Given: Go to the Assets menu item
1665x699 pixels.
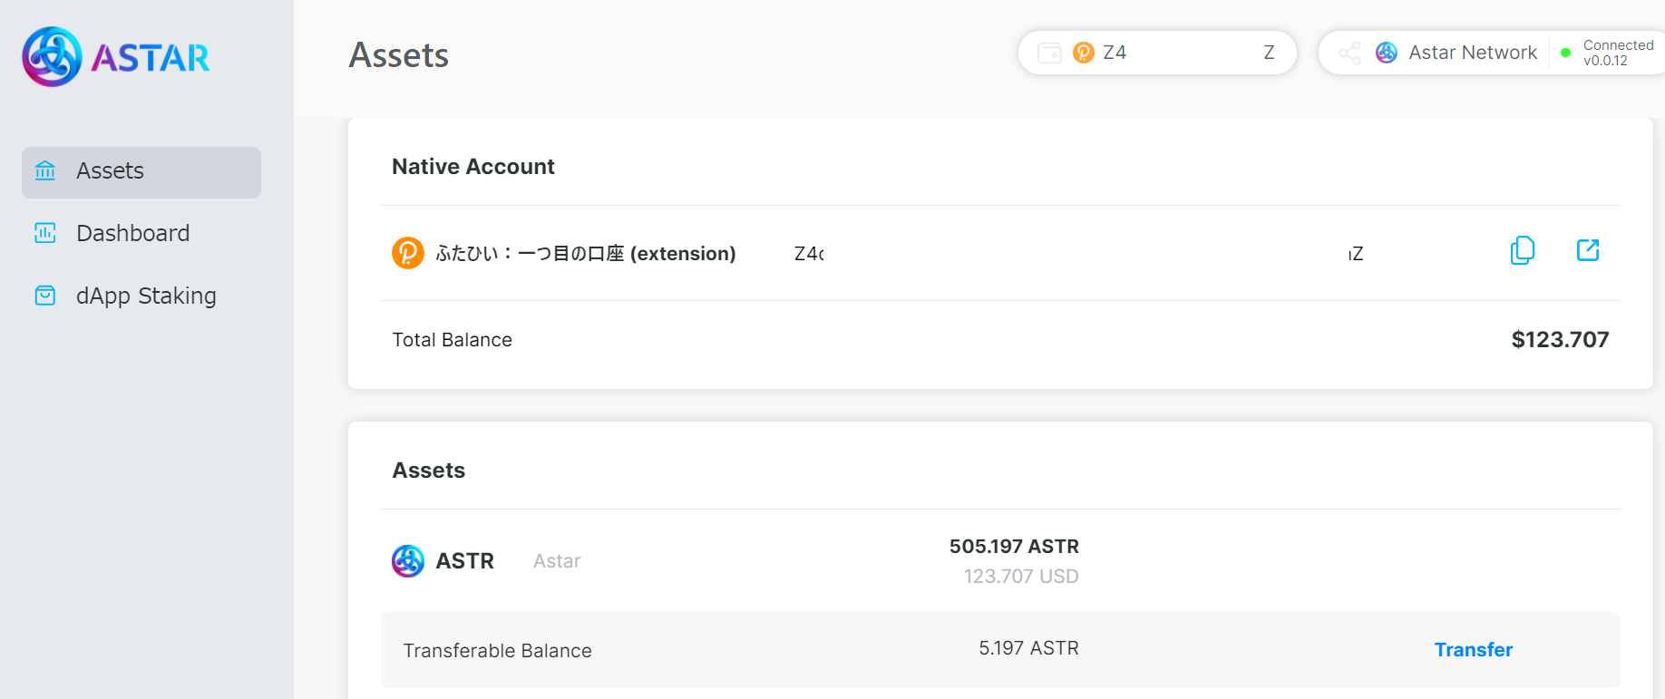Looking at the screenshot, I should click(x=141, y=171).
